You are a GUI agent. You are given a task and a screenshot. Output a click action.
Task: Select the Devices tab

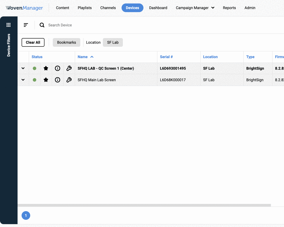(x=132, y=8)
